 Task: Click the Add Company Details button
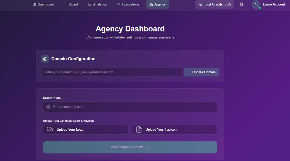(x=130, y=147)
